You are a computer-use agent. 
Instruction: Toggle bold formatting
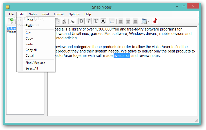[x=82, y=21]
